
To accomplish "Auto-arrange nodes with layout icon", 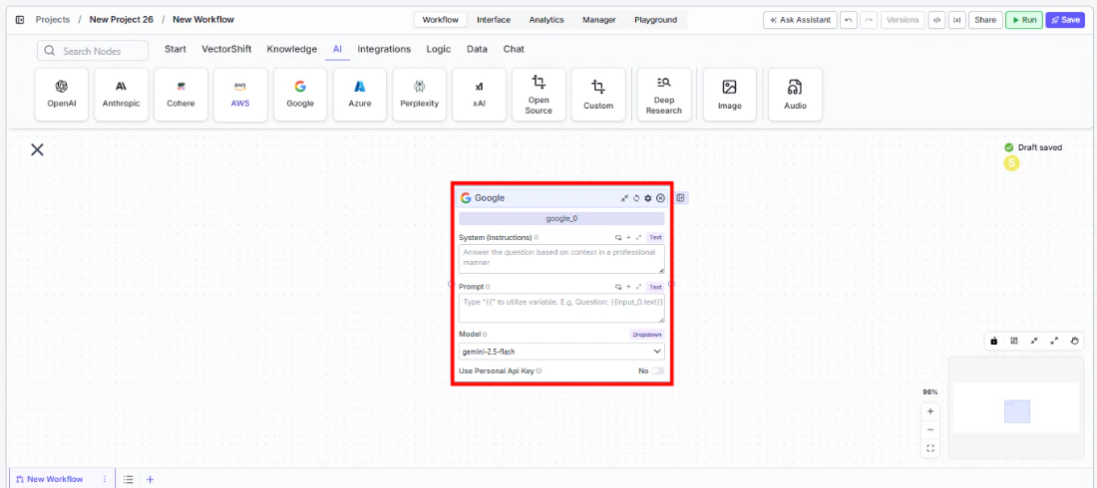I will pos(1014,342).
